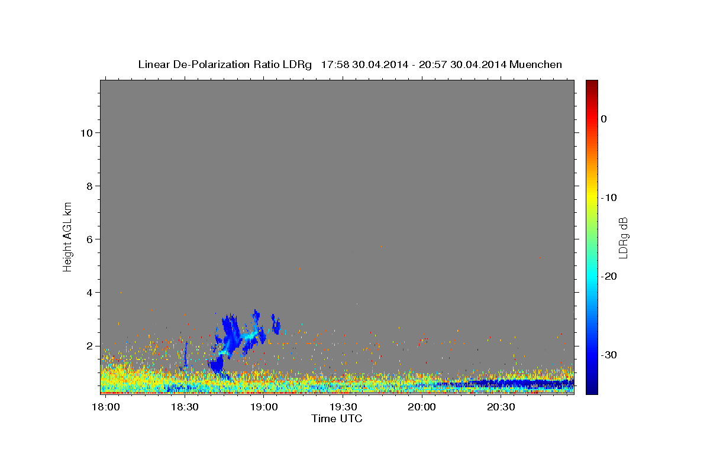Click the "Muenchen" location text in the title
The height and width of the screenshot is (473, 710).
[x=535, y=64]
